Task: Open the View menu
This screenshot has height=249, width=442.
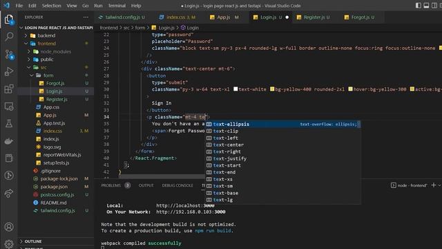Action: 72,6
